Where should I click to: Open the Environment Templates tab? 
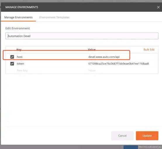pos(54,17)
